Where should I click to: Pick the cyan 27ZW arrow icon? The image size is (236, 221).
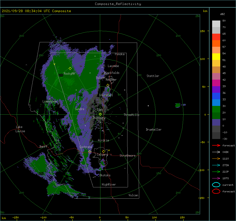(216, 165)
